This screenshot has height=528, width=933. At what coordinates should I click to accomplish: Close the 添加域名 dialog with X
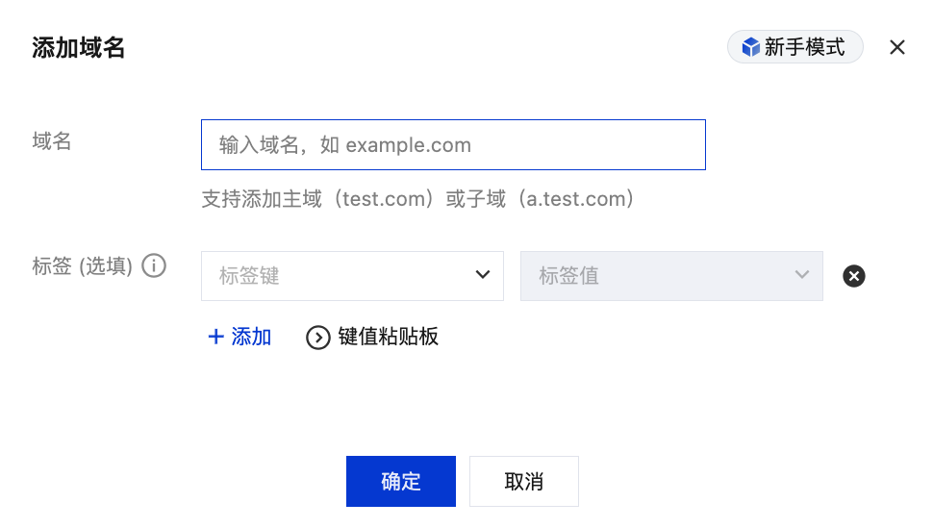click(x=897, y=47)
